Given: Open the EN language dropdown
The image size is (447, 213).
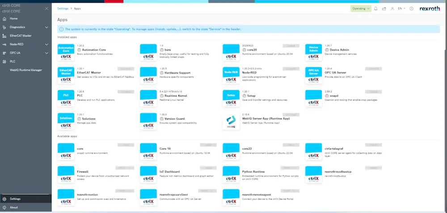Looking at the screenshot, I should point(401,8).
